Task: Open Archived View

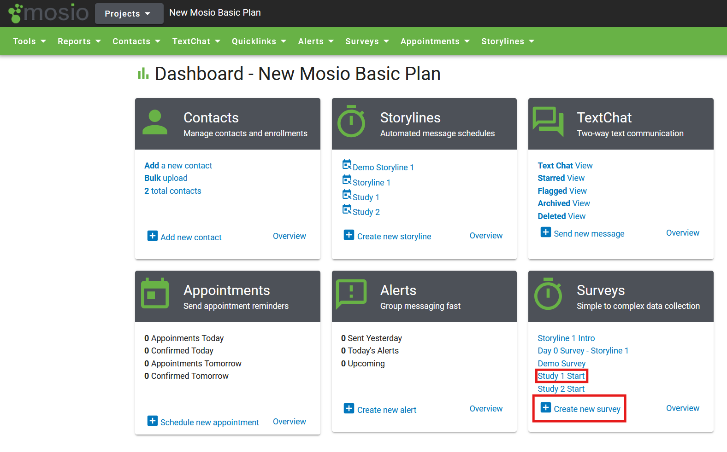Action: [x=564, y=203]
